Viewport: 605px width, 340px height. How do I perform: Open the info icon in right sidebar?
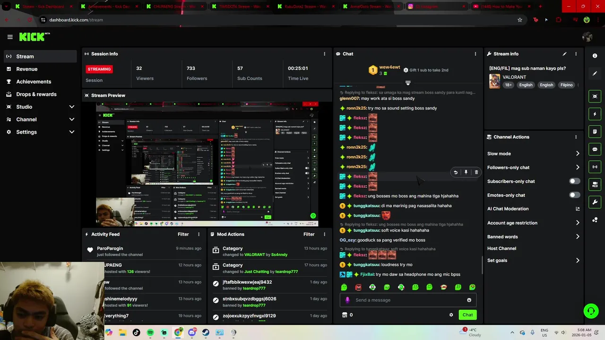tap(595, 56)
